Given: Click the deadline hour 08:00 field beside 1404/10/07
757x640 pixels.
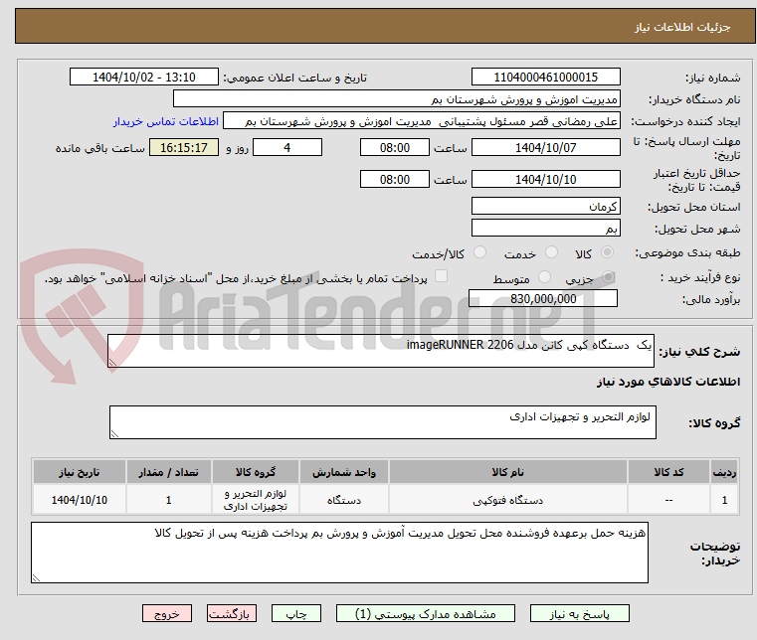Looking at the screenshot, I should (395, 147).
